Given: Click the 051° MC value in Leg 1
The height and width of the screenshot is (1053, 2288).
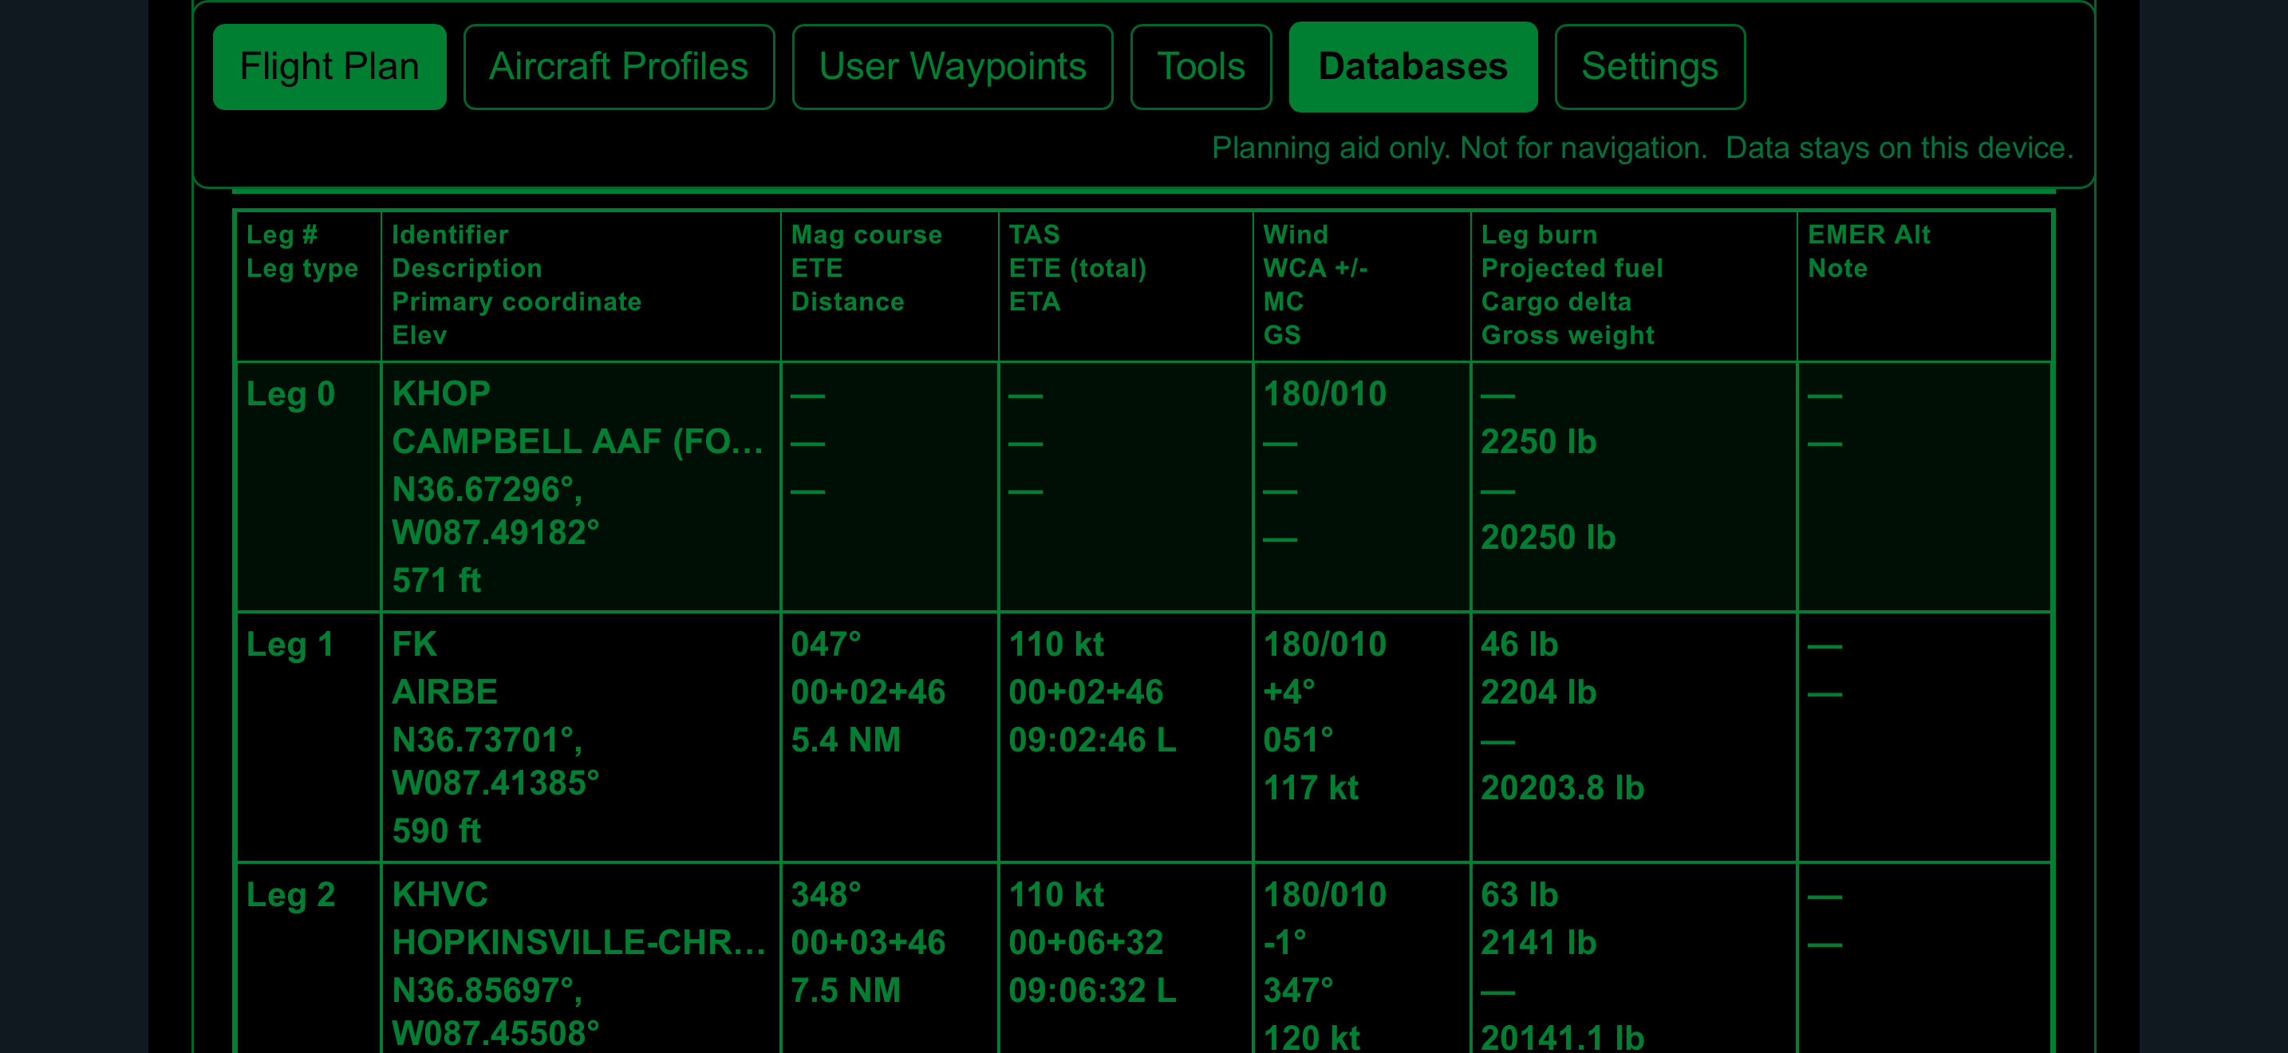Looking at the screenshot, I should point(1299,739).
